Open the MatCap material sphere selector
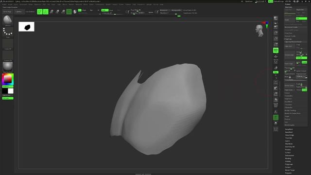311x175 pixels. coord(8,67)
